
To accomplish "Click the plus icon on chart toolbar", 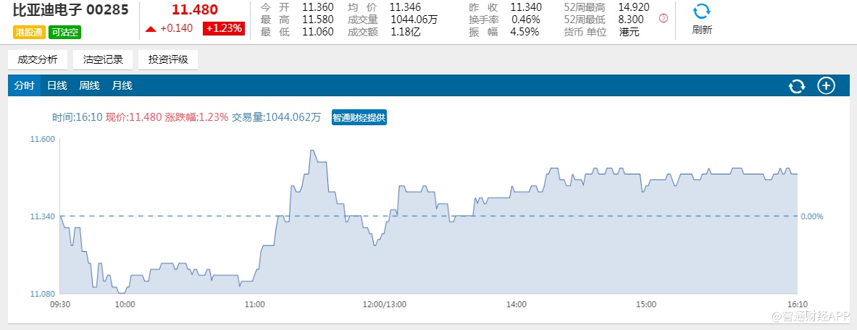I will (826, 86).
